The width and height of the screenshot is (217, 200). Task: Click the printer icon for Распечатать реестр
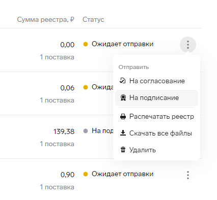(123, 117)
